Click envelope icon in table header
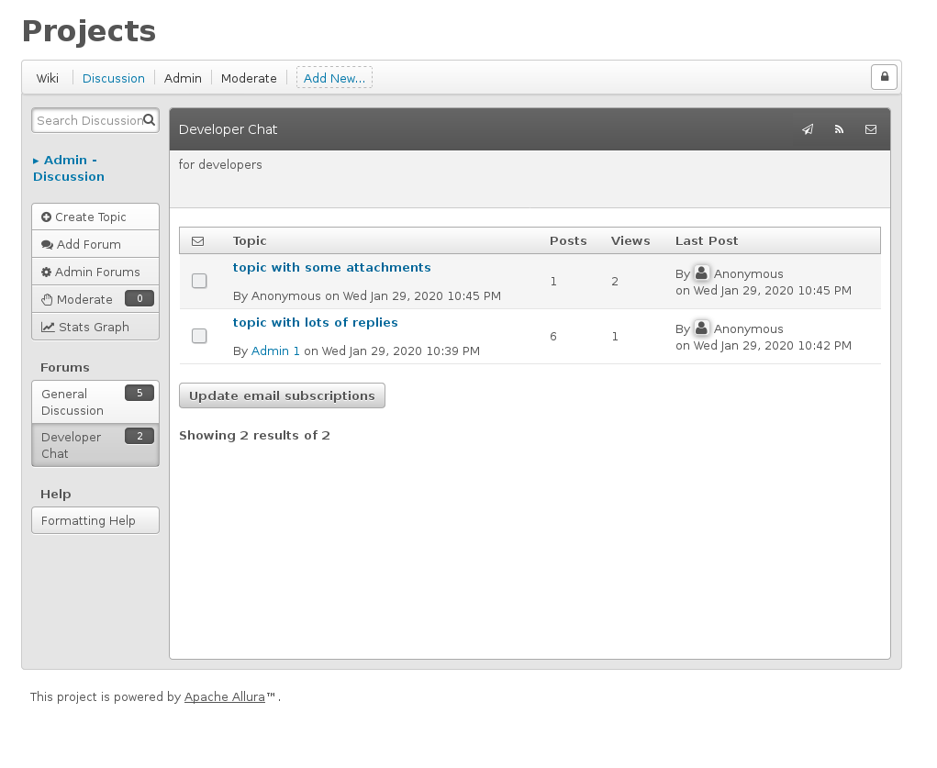This screenshot has width=937, height=768. point(197,241)
